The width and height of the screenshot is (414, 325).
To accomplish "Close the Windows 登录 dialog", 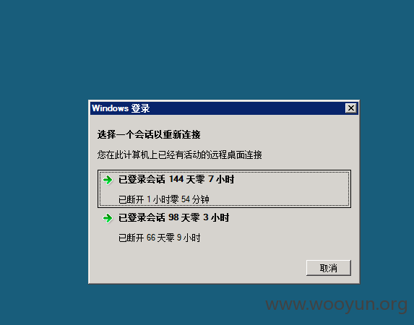I will tap(351, 108).
